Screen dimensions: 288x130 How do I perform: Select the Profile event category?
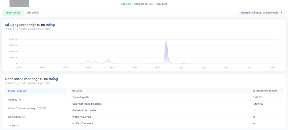[x=36, y=91]
